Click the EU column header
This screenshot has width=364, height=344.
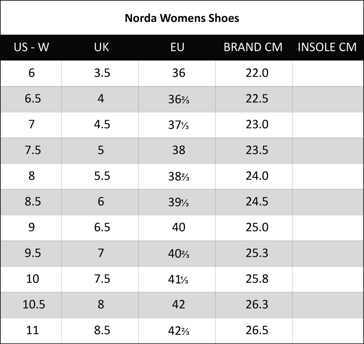(x=177, y=47)
